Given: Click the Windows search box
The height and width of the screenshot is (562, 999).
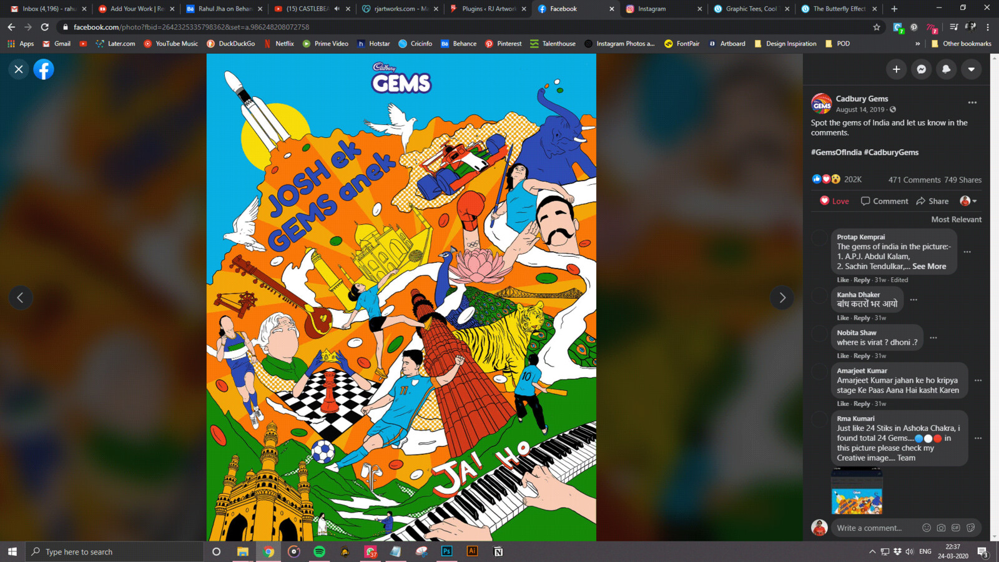Looking at the screenshot, I should pos(114,551).
